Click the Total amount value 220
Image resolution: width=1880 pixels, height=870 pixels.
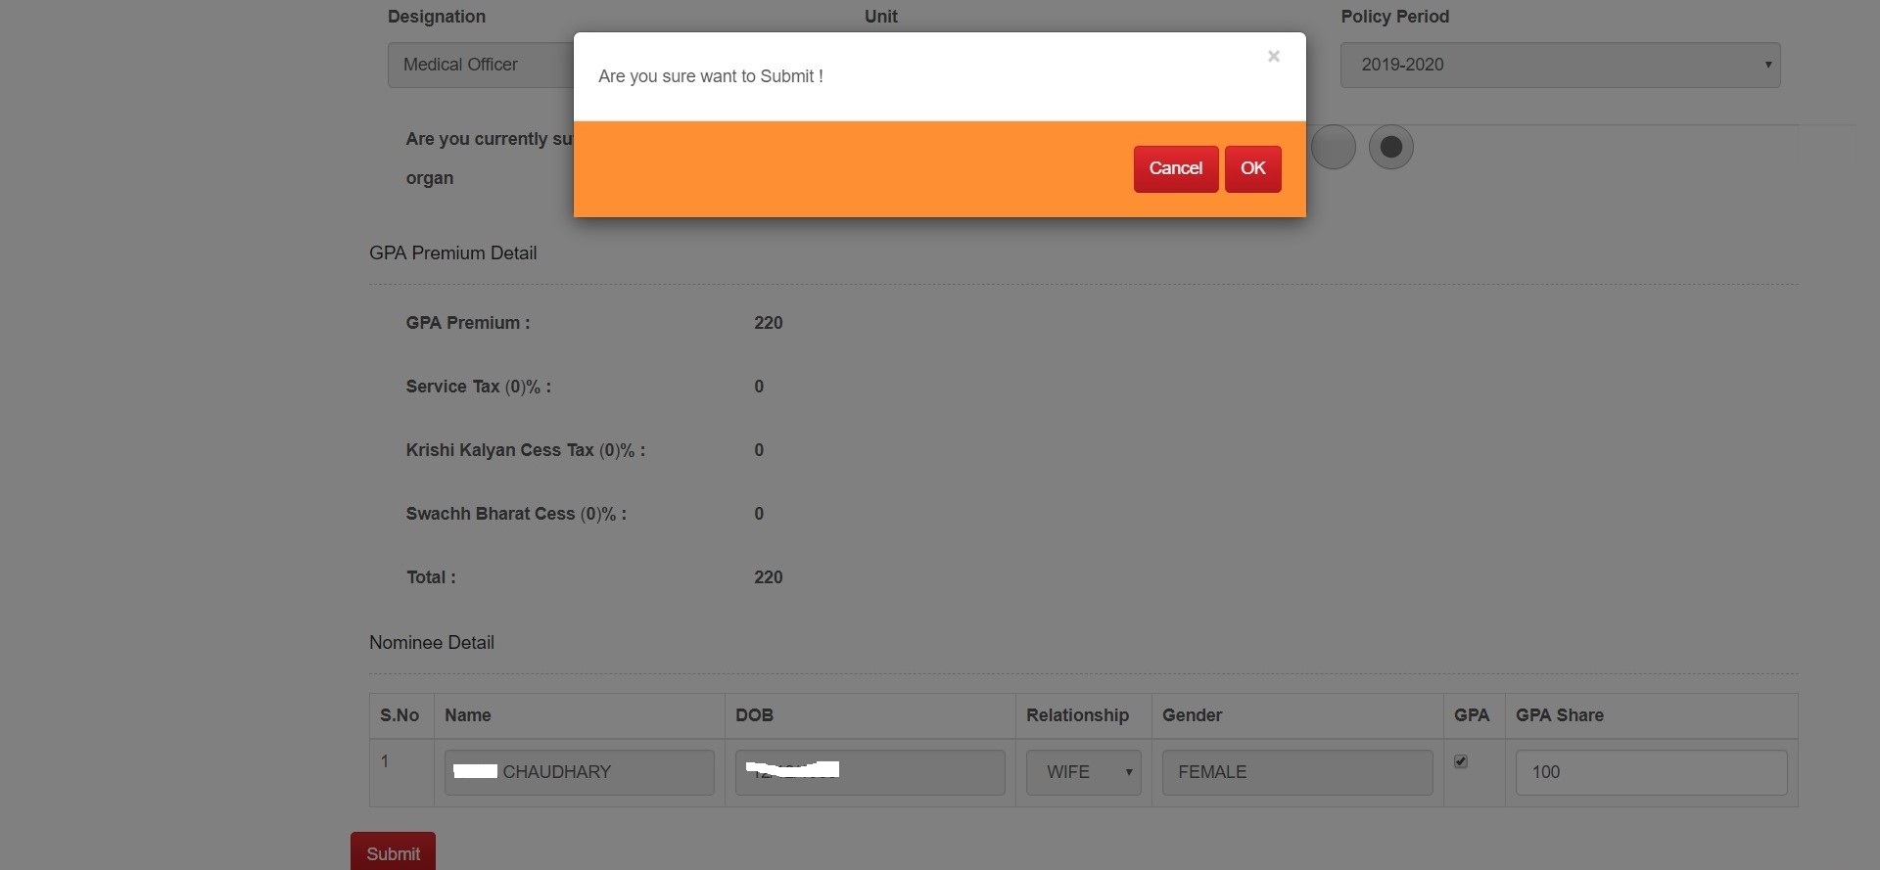point(768,577)
